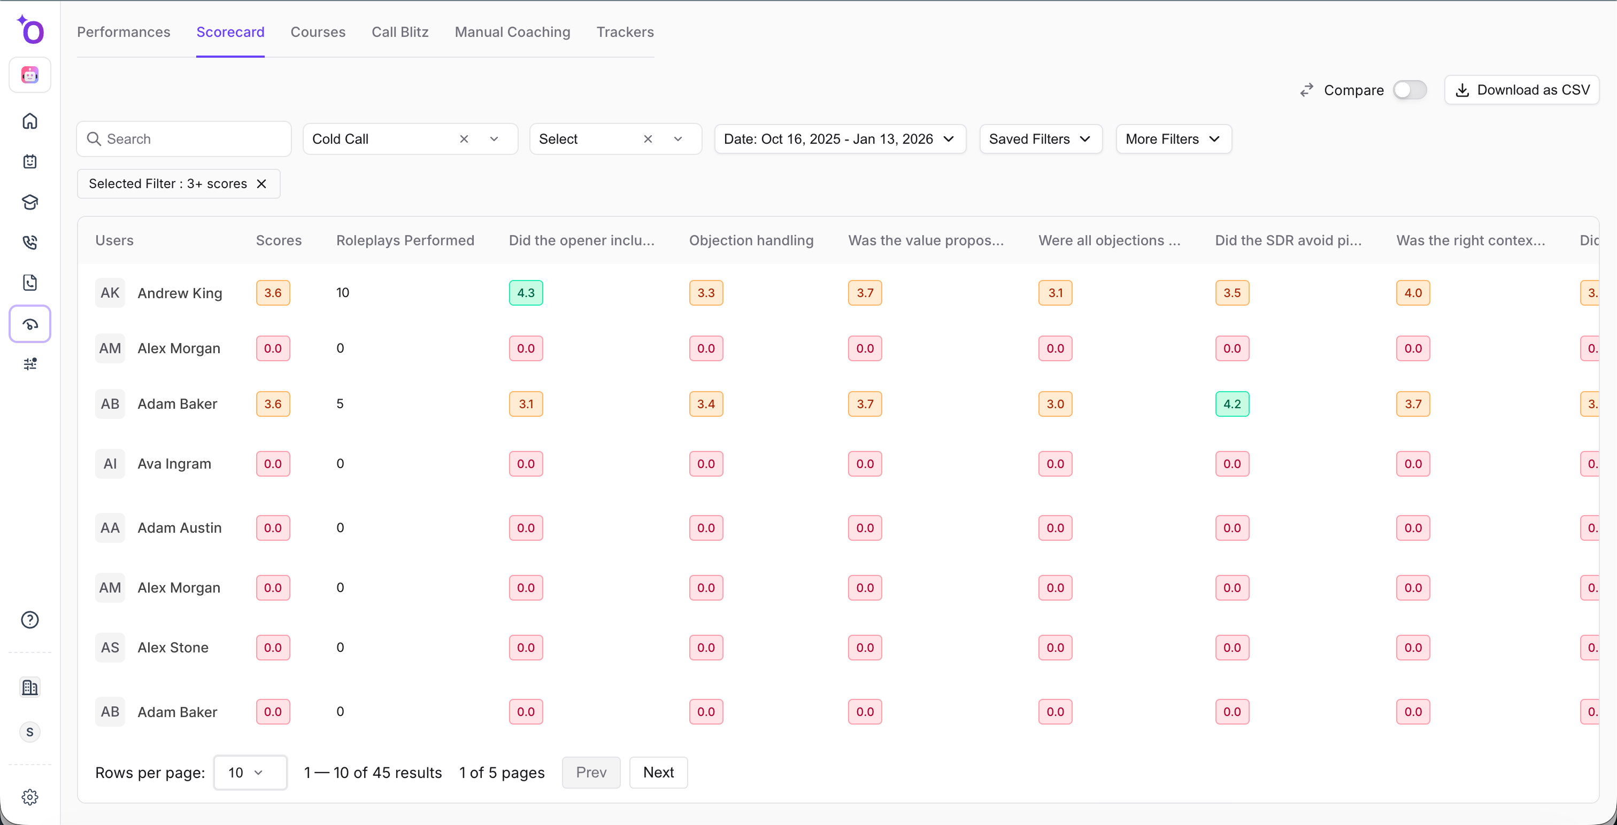
Task: Open the Rows per page dropdown
Action: [x=250, y=772]
